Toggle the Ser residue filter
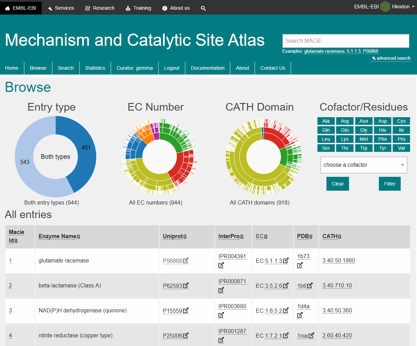 [x=326, y=148]
